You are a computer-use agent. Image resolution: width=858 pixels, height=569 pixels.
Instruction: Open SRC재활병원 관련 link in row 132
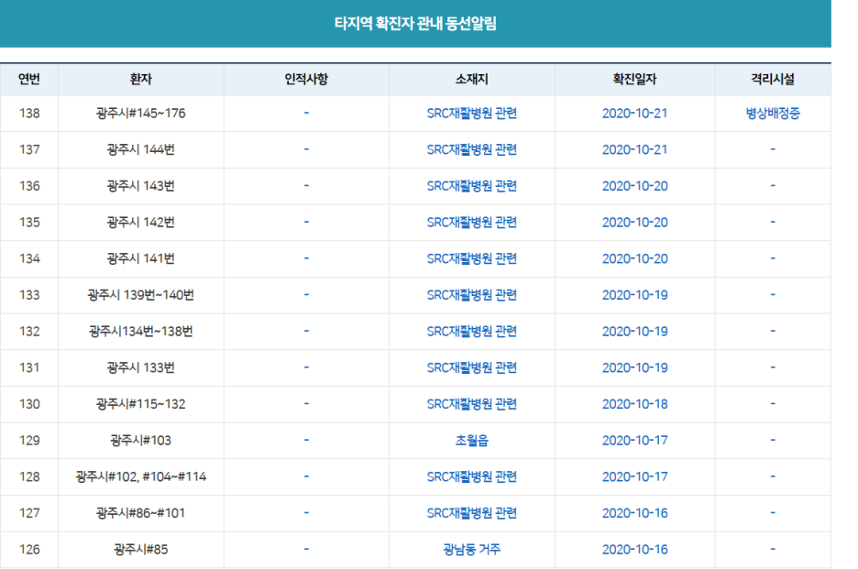point(472,332)
